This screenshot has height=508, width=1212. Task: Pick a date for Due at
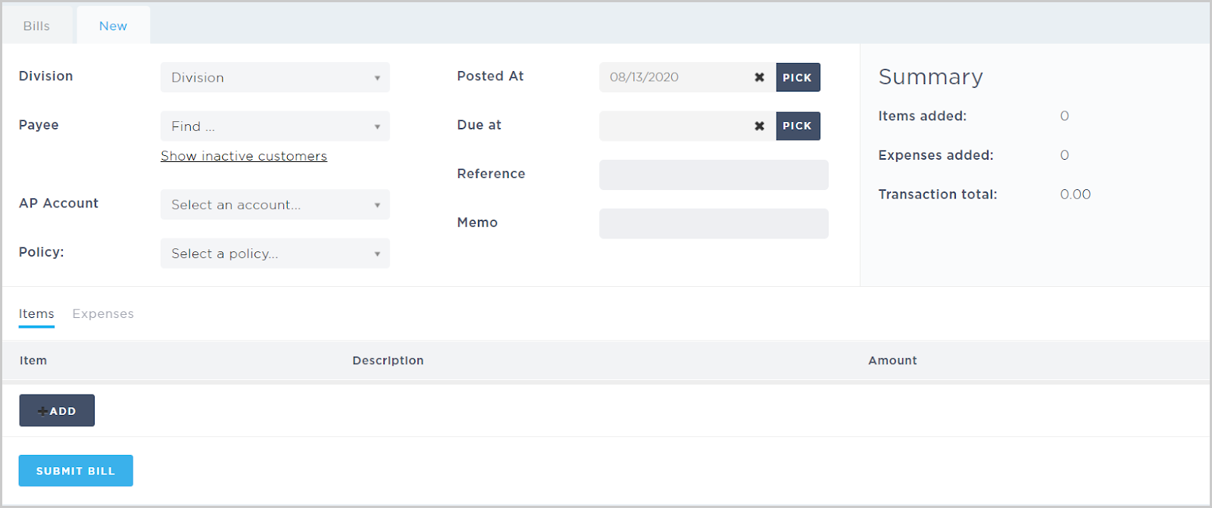798,126
